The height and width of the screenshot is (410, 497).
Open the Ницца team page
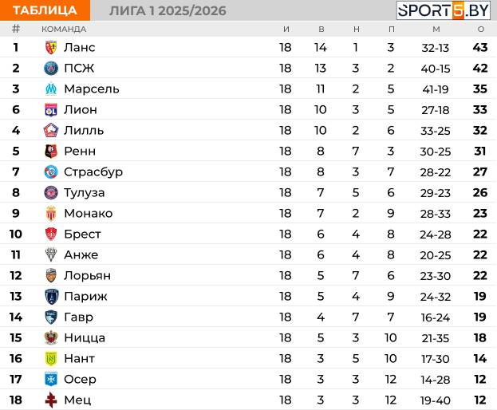coord(84,337)
